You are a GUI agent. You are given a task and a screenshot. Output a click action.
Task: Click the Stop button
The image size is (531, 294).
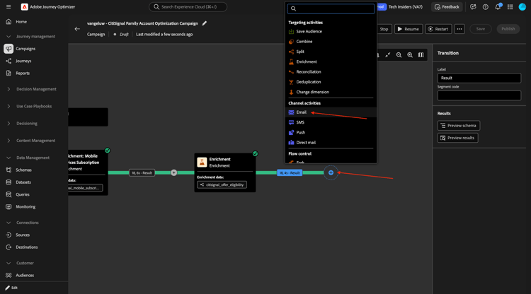point(384,29)
